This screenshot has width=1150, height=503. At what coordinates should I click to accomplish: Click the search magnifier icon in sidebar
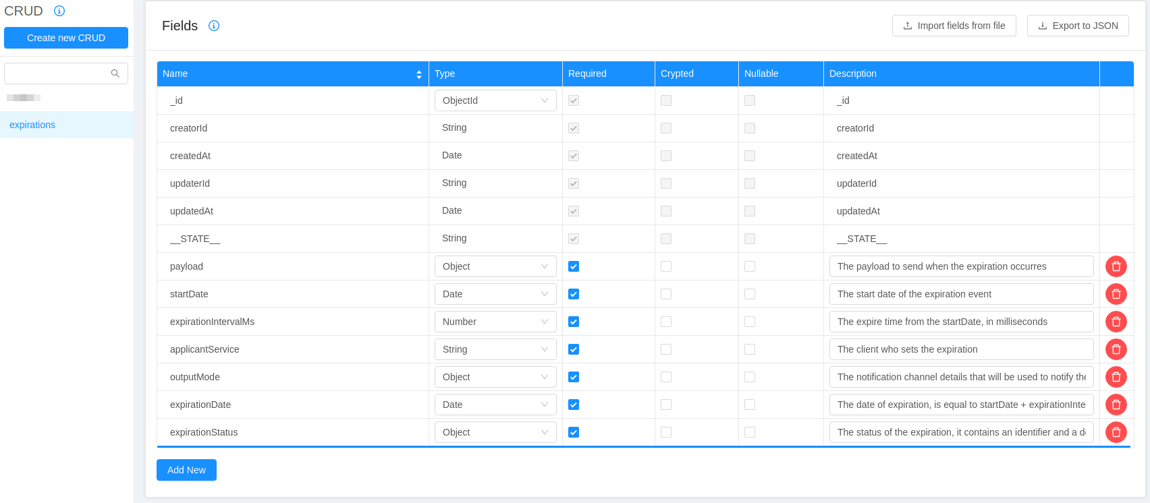coord(115,73)
